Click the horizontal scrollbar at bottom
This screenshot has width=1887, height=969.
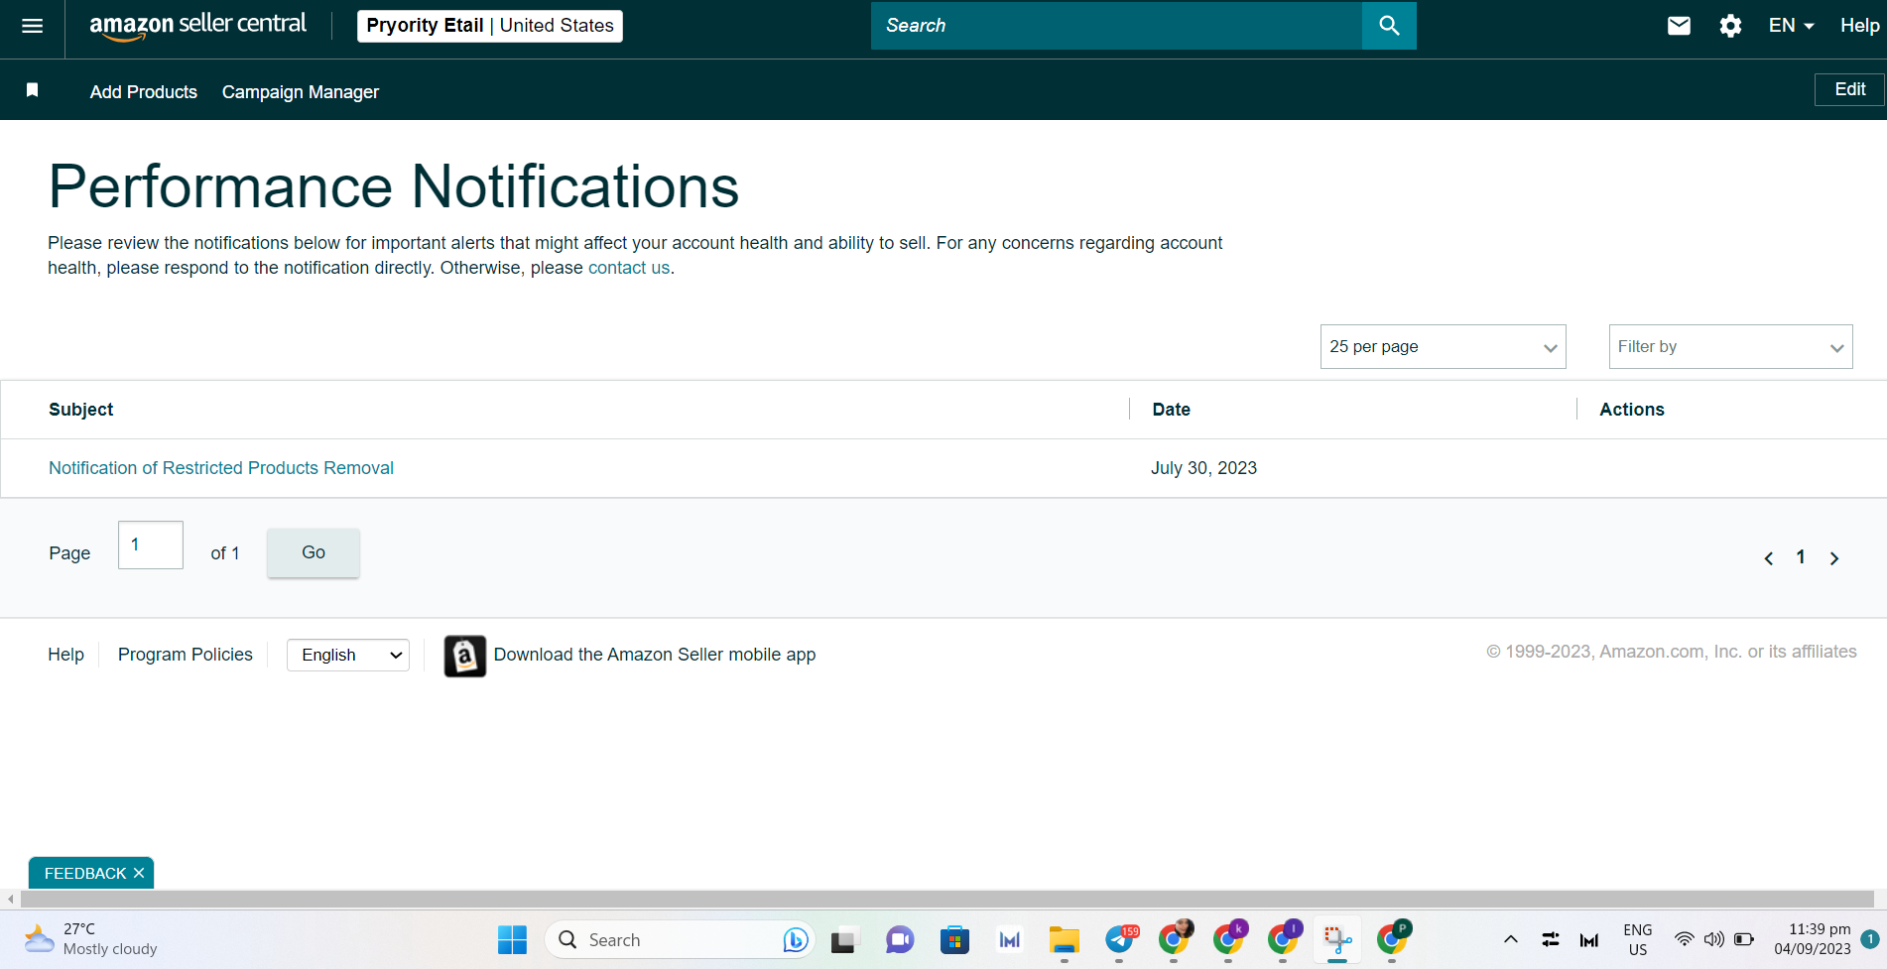coord(946,899)
